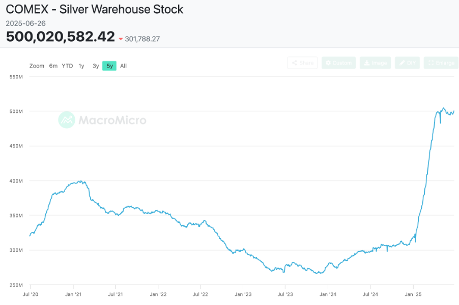Click the Enlarge chart button
Viewport: 459px width, 305px height.
coord(441,63)
